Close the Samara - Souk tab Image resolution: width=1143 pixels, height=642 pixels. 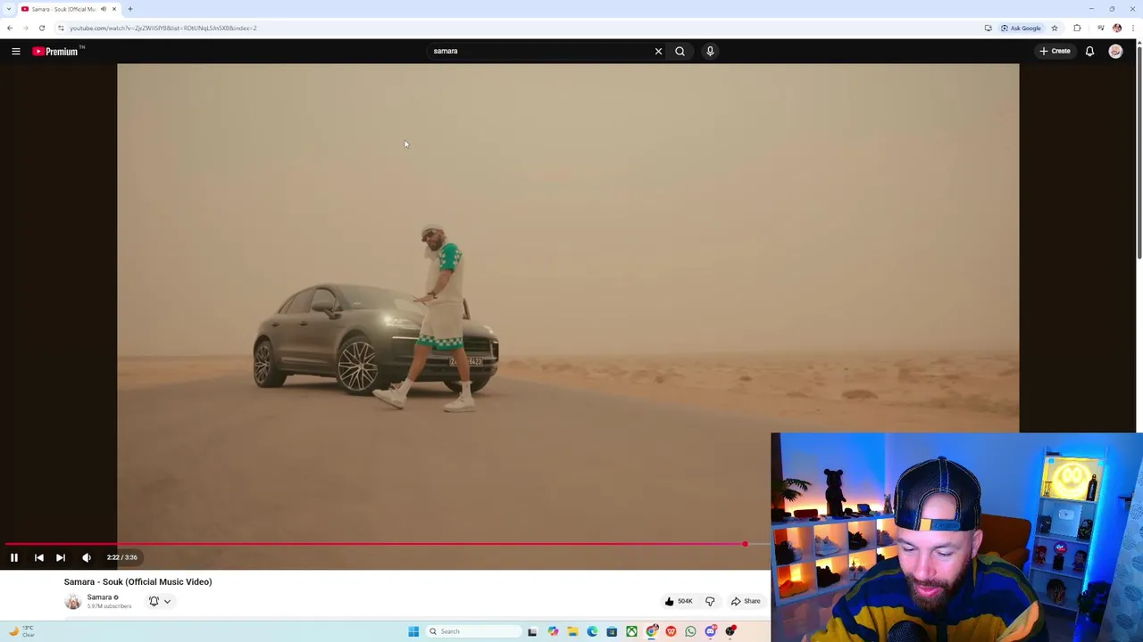pyautogui.click(x=114, y=9)
